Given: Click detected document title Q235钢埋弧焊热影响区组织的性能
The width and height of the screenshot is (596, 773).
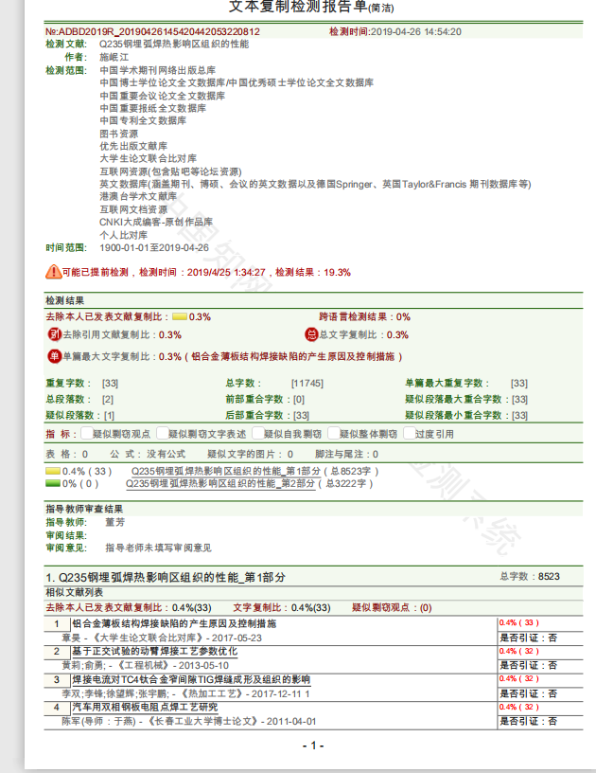Looking at the screenshot, I should [x=174, y=45].
